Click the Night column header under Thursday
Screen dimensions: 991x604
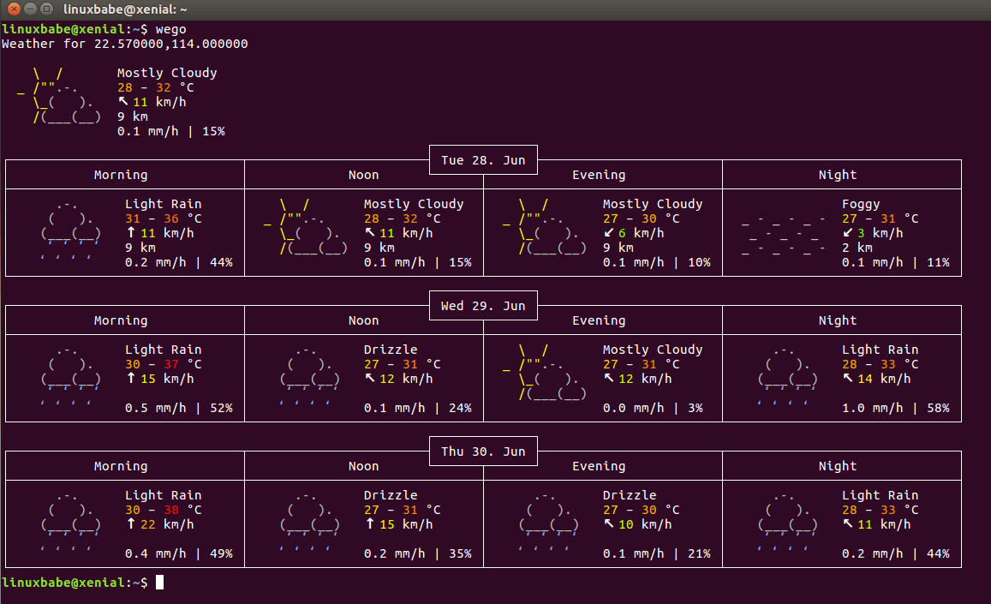point(837,466)
